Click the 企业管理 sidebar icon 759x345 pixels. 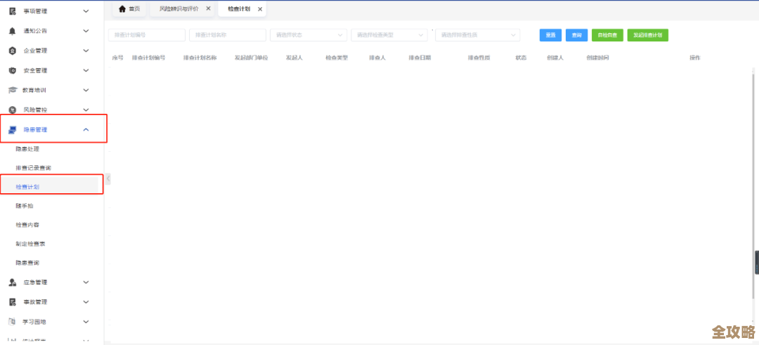pos(13,51)
